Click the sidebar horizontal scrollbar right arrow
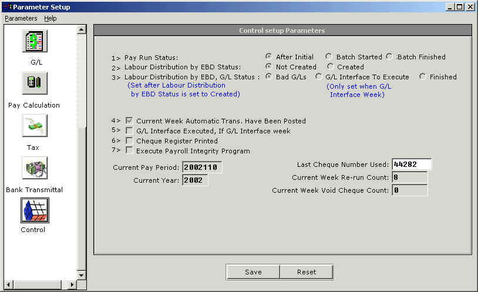478x292 pixels. 73,285
